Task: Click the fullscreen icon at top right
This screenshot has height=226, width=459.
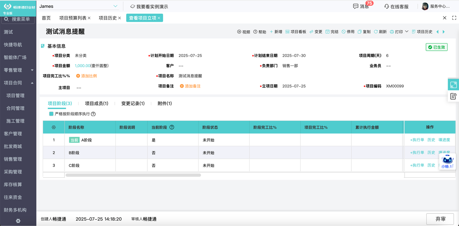Action: click(x=454, y=18)
